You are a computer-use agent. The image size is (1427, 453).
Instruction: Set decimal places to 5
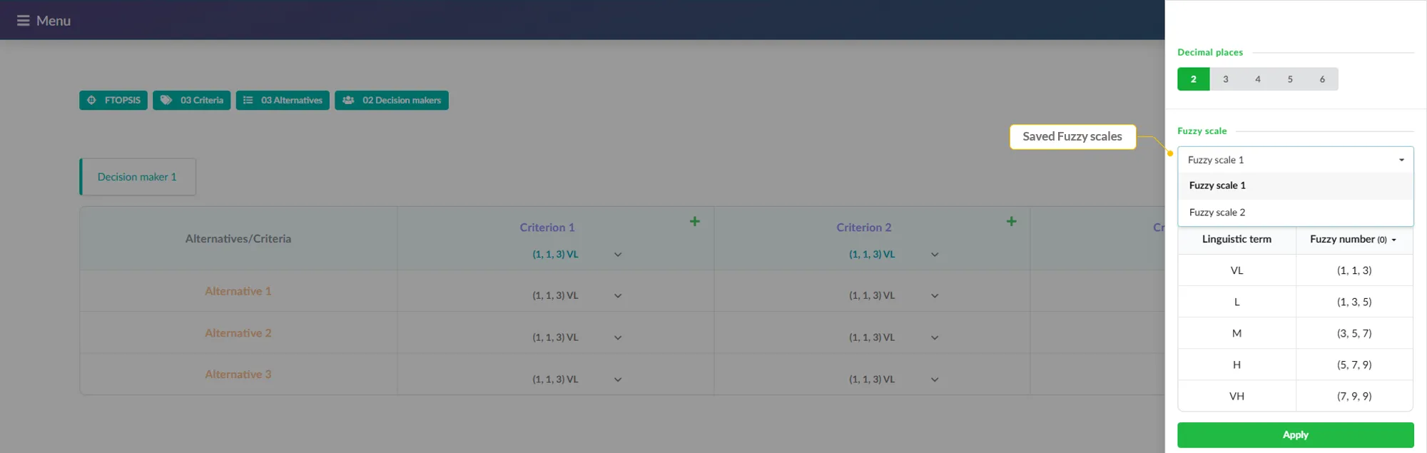pos(1290,79)
